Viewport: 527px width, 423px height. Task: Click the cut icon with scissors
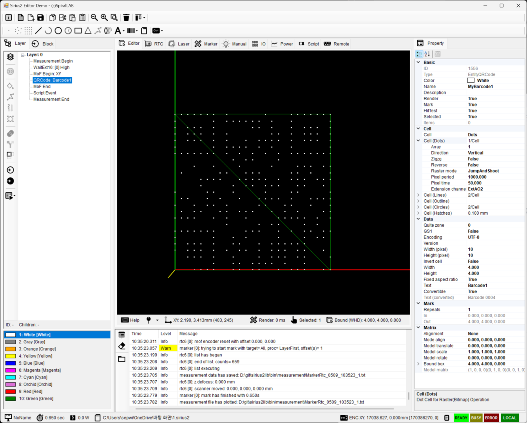pos(62,18)
